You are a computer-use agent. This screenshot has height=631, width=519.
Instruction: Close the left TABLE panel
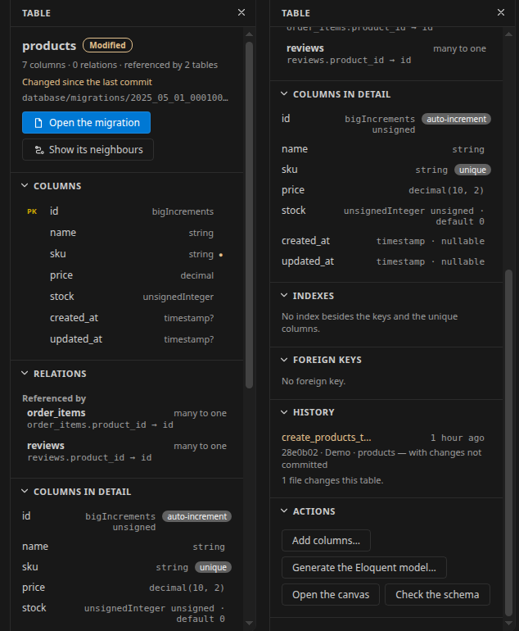point(241,12)
